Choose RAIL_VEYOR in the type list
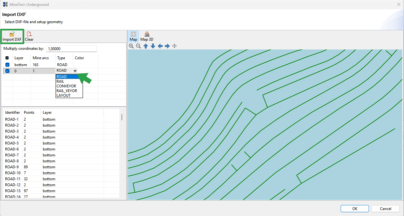Viewport: 404px width, 216px height. [x=69, y=91]
